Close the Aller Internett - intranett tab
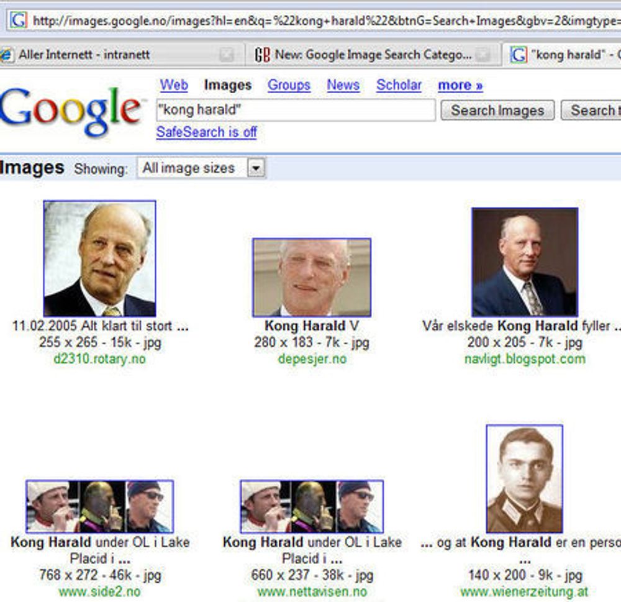 [227, 55]
